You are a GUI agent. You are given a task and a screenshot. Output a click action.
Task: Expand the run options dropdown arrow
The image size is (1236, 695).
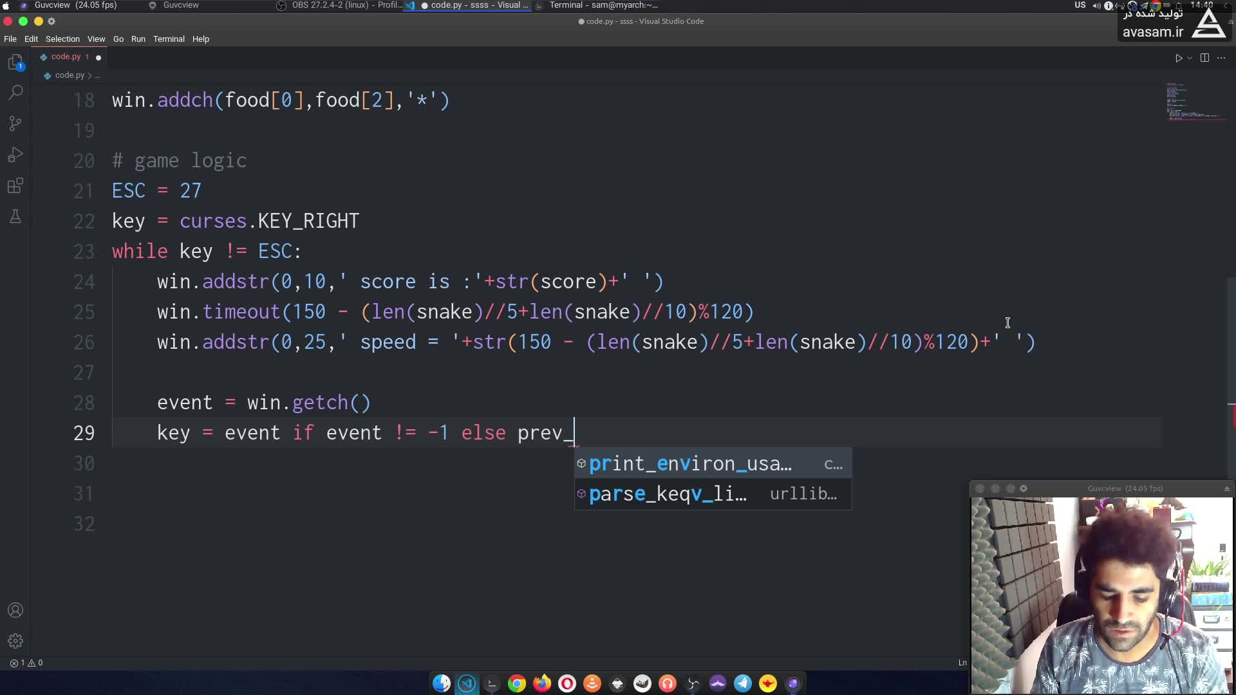tap(1190, 58)
